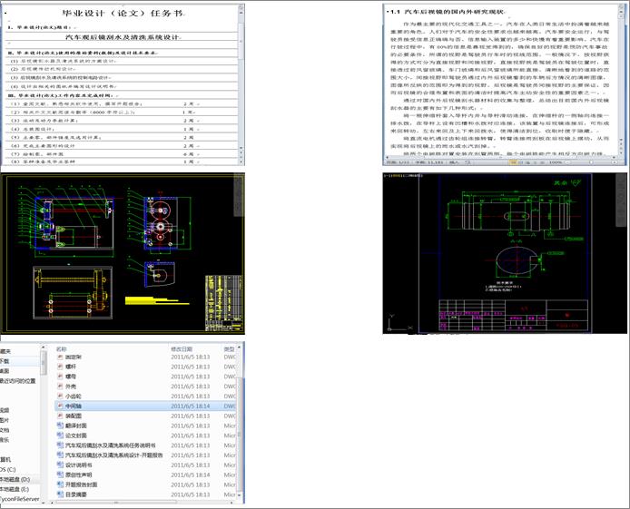The image size is (630, 509).
Task: Sort files by 类型 column header
Action: [230, 348]
